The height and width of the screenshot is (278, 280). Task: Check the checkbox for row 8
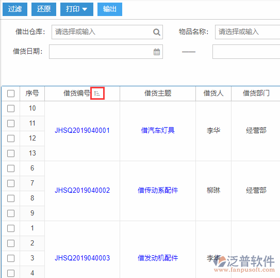click(x=11, y=198)
